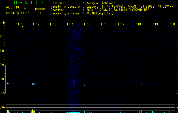This screenshot has width=178, height=113.
Task: Click the 0.6 frequency axis label
Action: coord(2,107)
